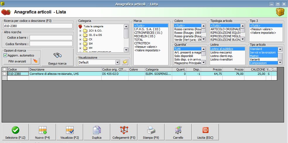Expand the CX category node

[x=80, y=40]
